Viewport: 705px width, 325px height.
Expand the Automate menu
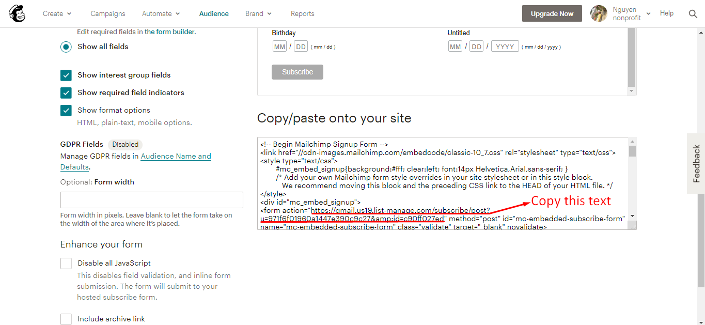(x=161, y=14)
